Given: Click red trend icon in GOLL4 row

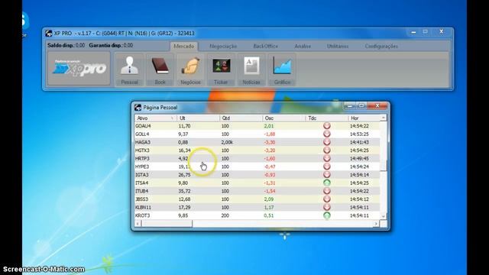Looking at the screenshot, I should click(327, 134).
